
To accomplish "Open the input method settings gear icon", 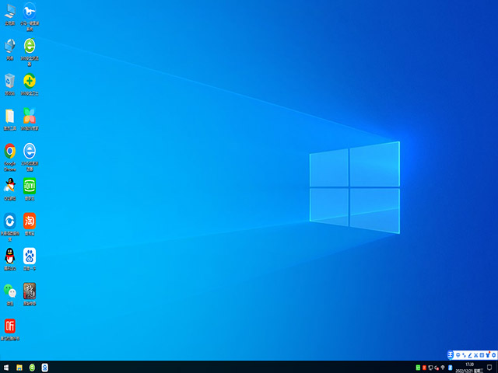I will coord(494,355).
